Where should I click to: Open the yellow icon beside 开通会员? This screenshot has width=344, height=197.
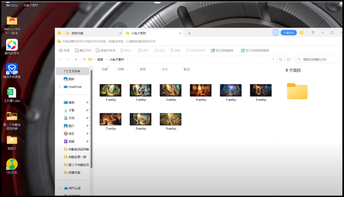click(x=301, y=32)
